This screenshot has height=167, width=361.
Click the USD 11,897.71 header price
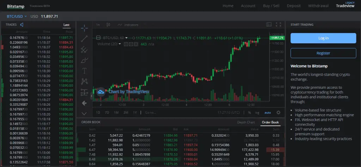(x=44, y=16)
